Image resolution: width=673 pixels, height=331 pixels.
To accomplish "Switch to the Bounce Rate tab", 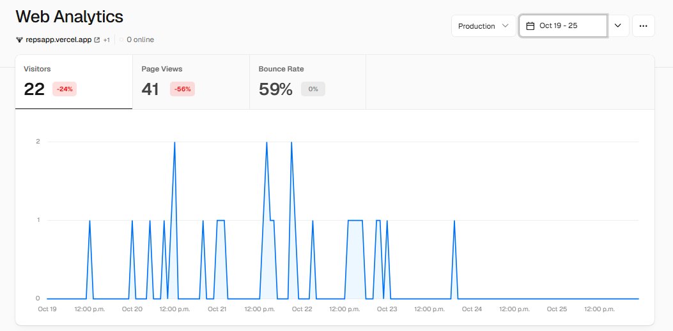I will tap(308, 82).
